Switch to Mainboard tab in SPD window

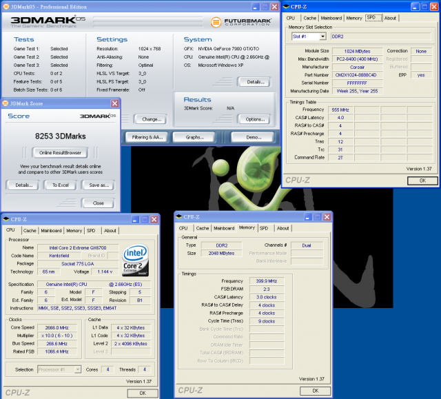(331, 18)
